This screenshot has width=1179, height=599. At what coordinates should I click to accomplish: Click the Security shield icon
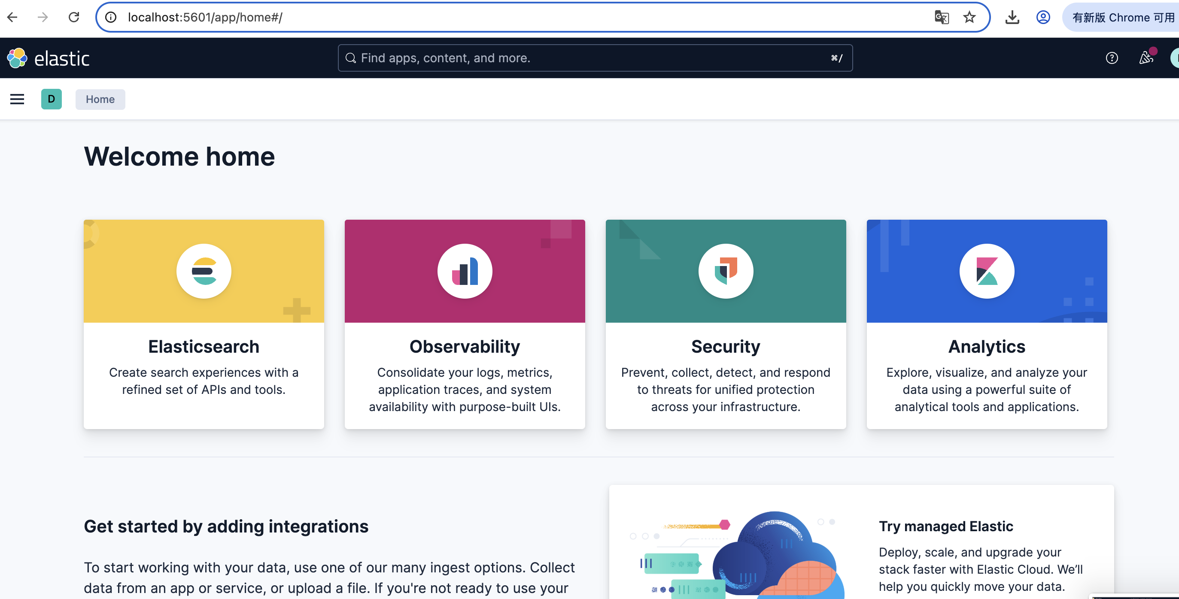[726, 271]
